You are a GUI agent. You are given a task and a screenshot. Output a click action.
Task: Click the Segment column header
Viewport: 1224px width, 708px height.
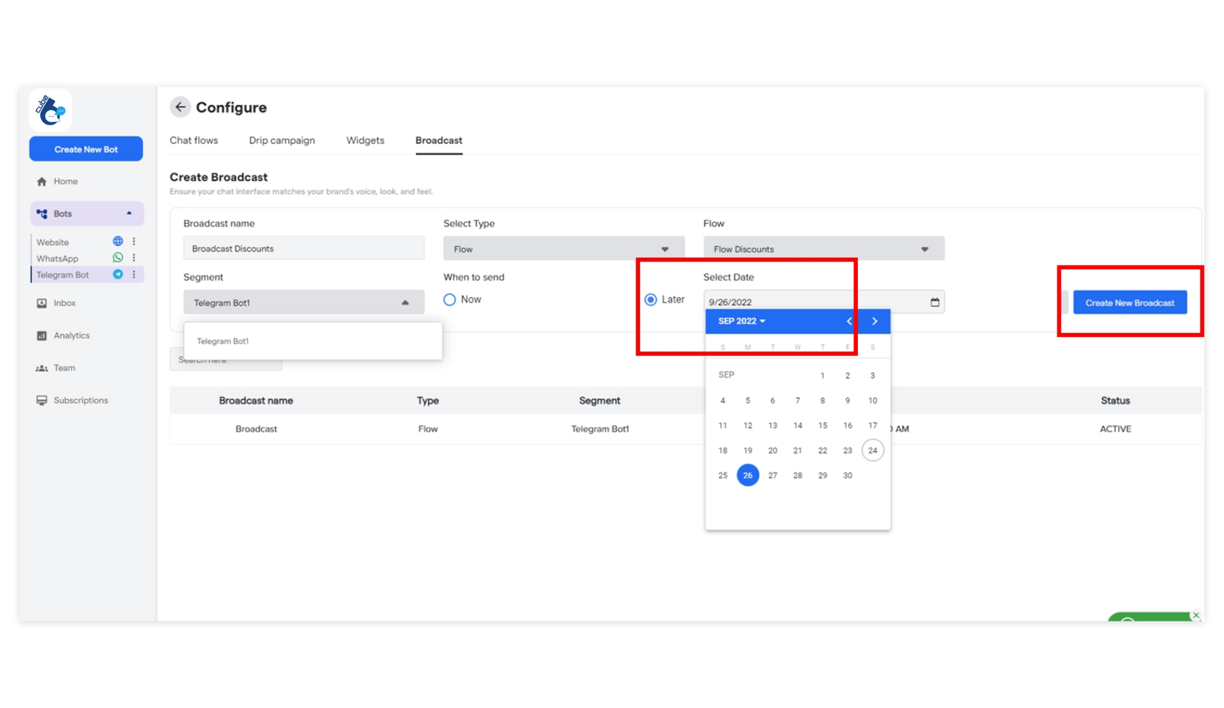click(600, 401)
